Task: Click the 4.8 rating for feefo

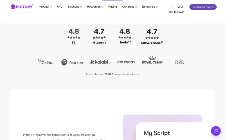Action: click(x=125, y=31)
